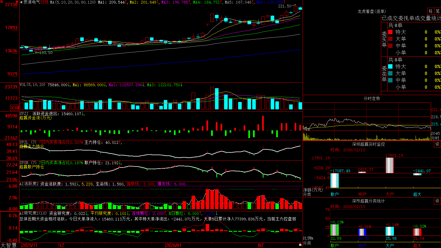Screen dimensions: 441x248
Task: Click the green 散户 ratio bar (32.69)
Action: pyautogui.click(x=335, y=230)
